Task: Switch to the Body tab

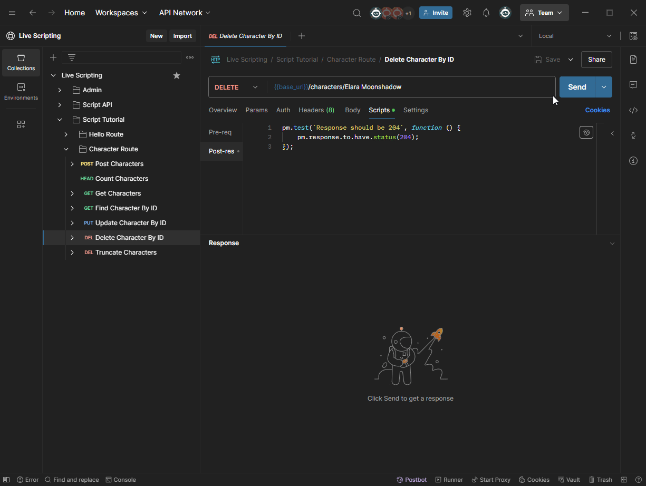Action: tap(353, 110)
